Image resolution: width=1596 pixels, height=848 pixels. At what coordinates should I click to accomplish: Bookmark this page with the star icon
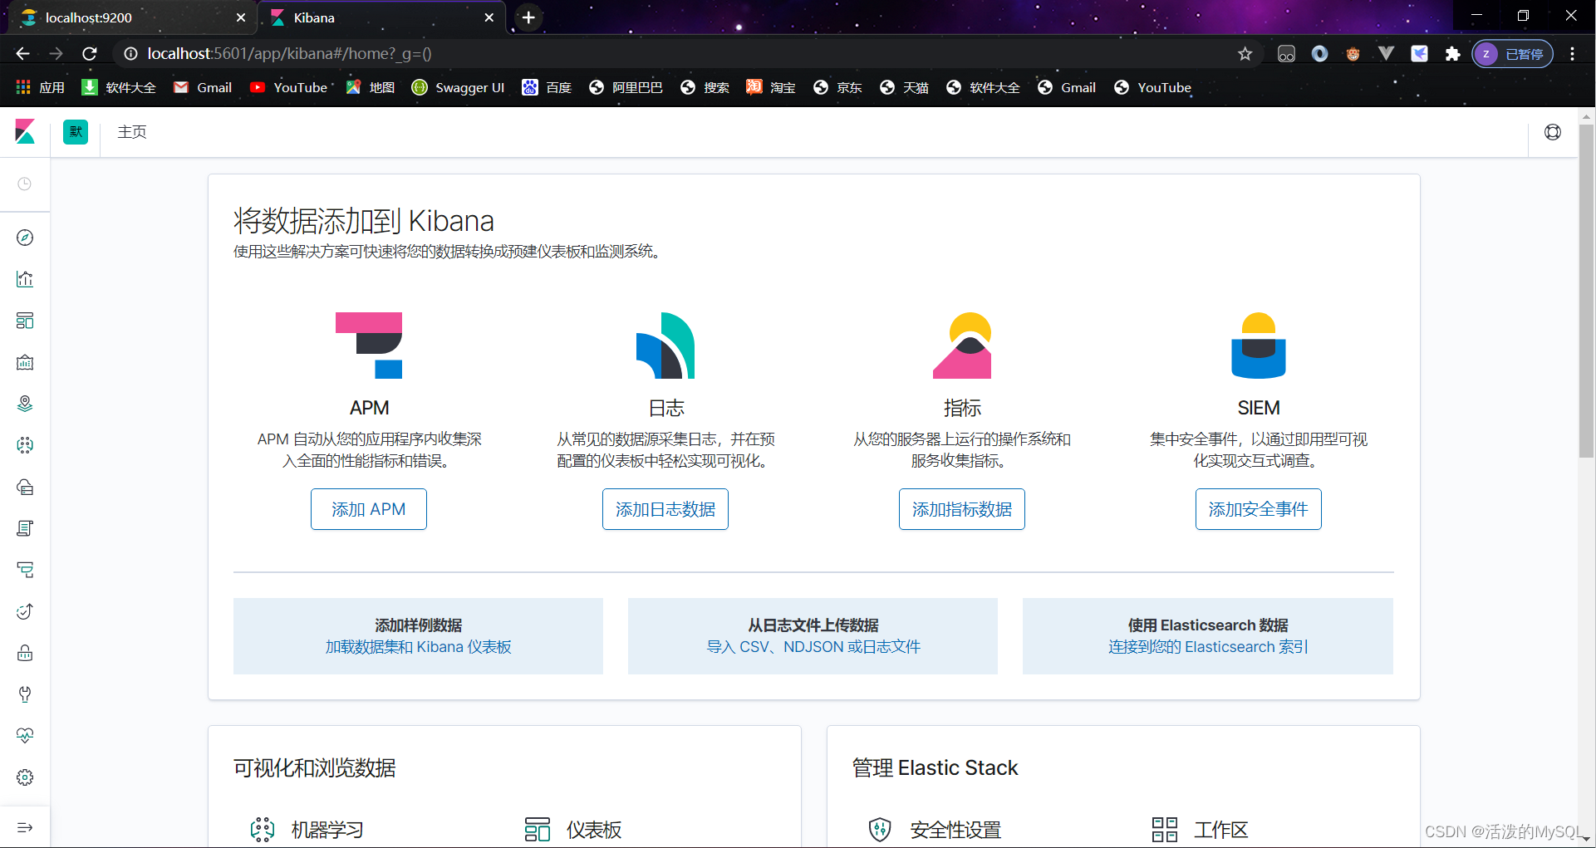tap(1245, 54)
